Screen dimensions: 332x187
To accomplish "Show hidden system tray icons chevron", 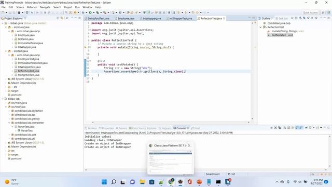I will [x=277, y=182].
